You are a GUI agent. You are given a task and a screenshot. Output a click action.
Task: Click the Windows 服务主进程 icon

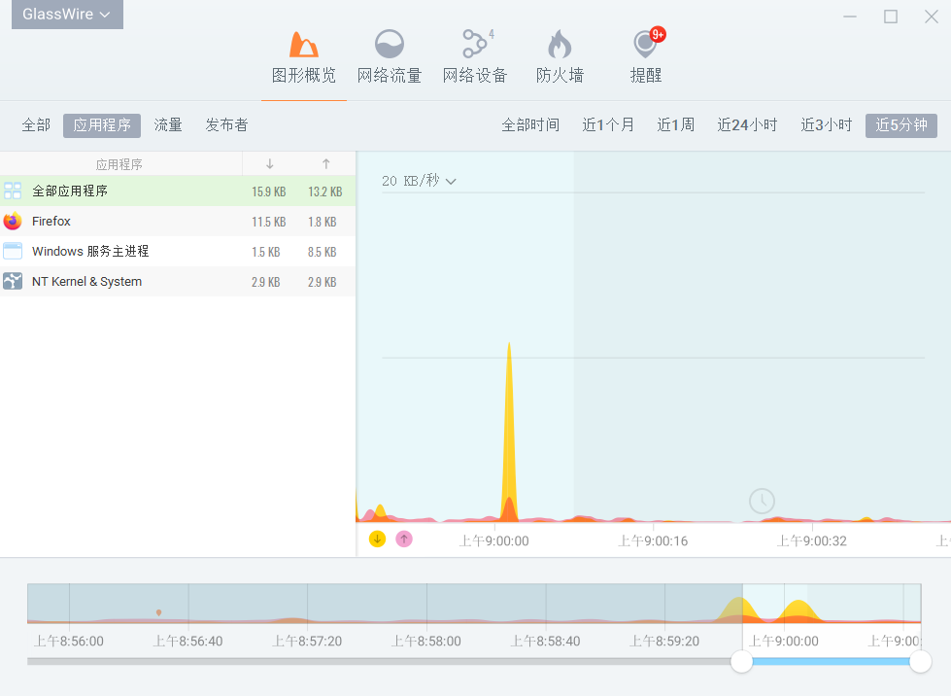(x=13, y=251)
